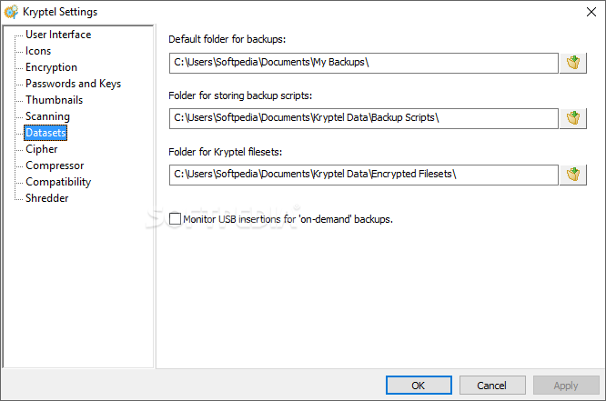Open the Cipher settings page
Screen dimensions: 606x401
(41, 149)
